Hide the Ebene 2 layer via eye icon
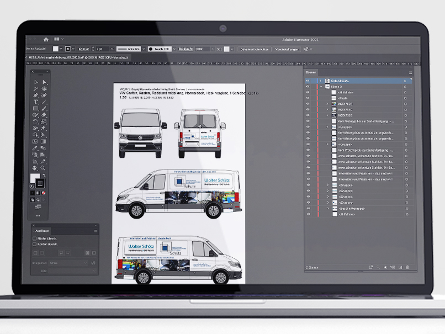 (308, 87)
